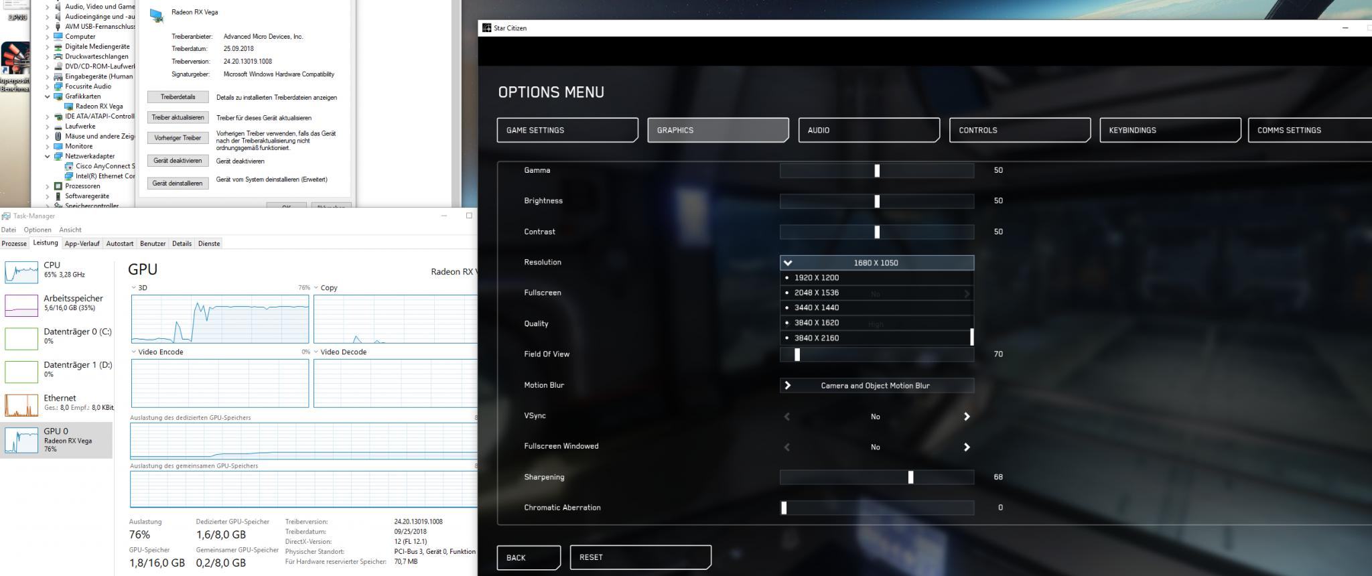Collapse the Netzwerkadapter tree node
This screenshot has width=1372, height=576.
pos(48,156)
